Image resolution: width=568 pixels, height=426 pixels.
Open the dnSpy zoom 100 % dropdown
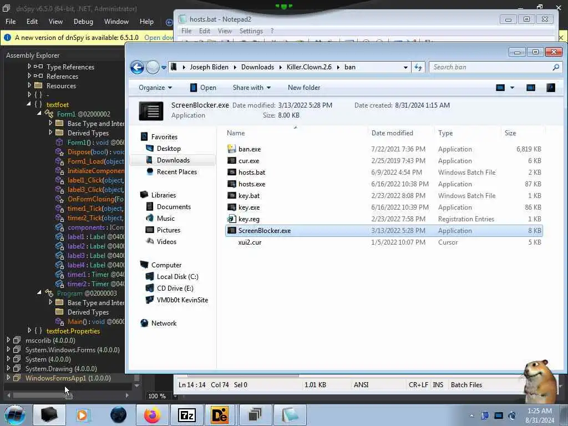tap(175, 396)
